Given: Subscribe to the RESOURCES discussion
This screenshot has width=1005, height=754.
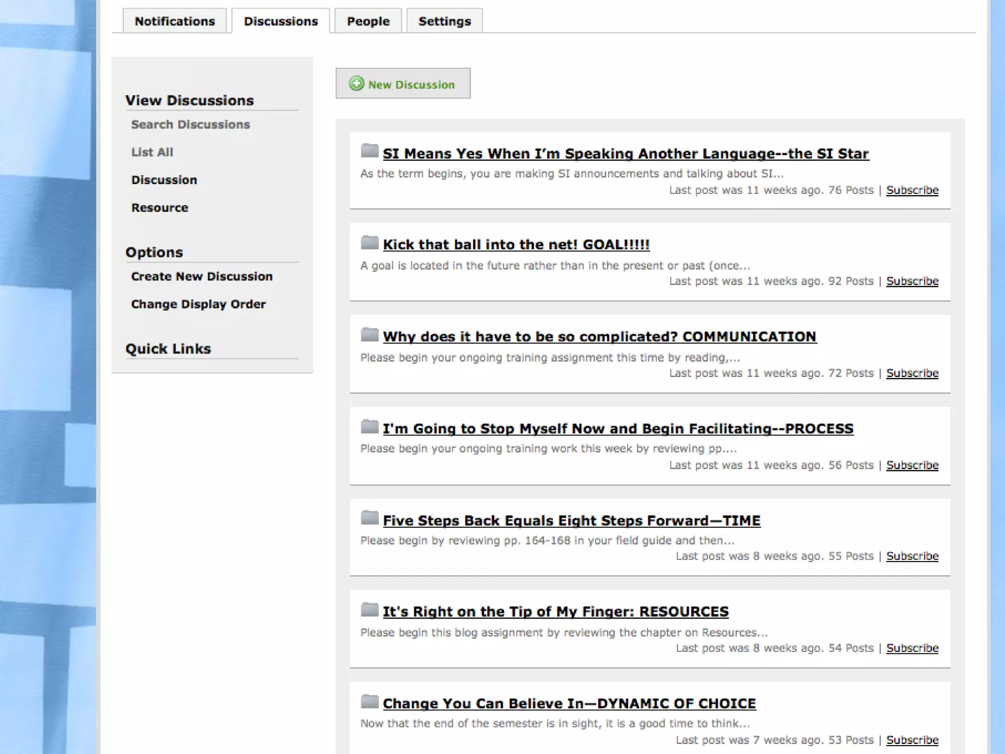Looking at the screenshot, I should pos(912,648).
